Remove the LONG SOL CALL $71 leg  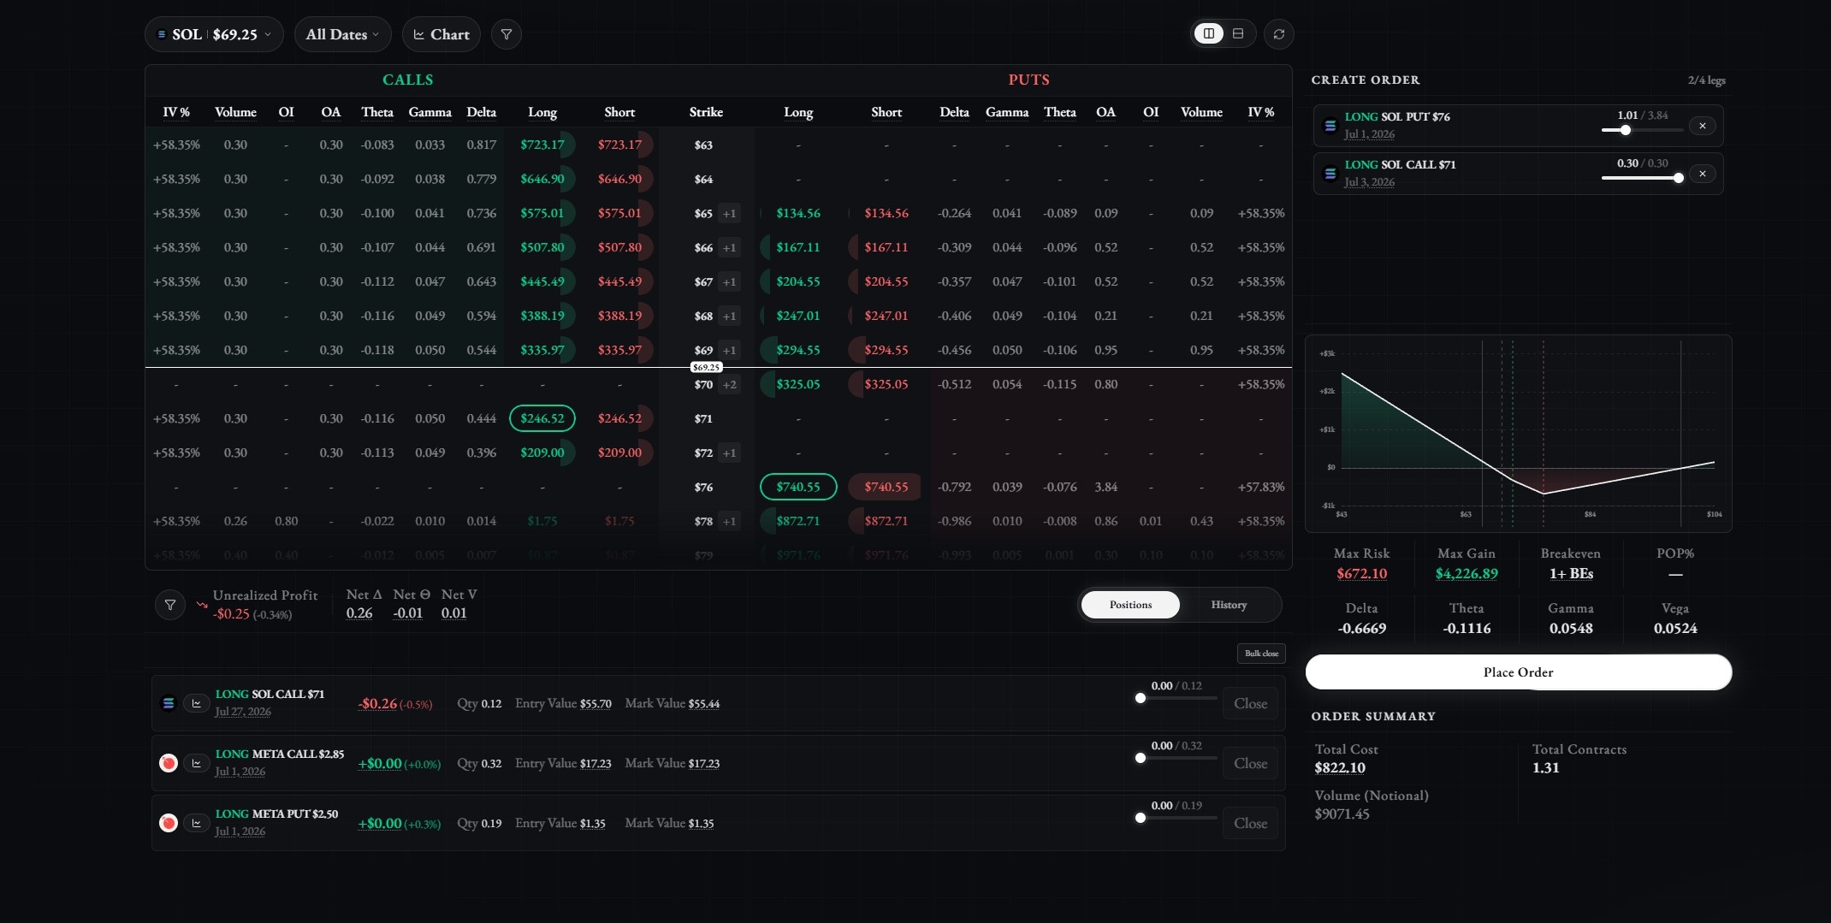[1703, 174]
